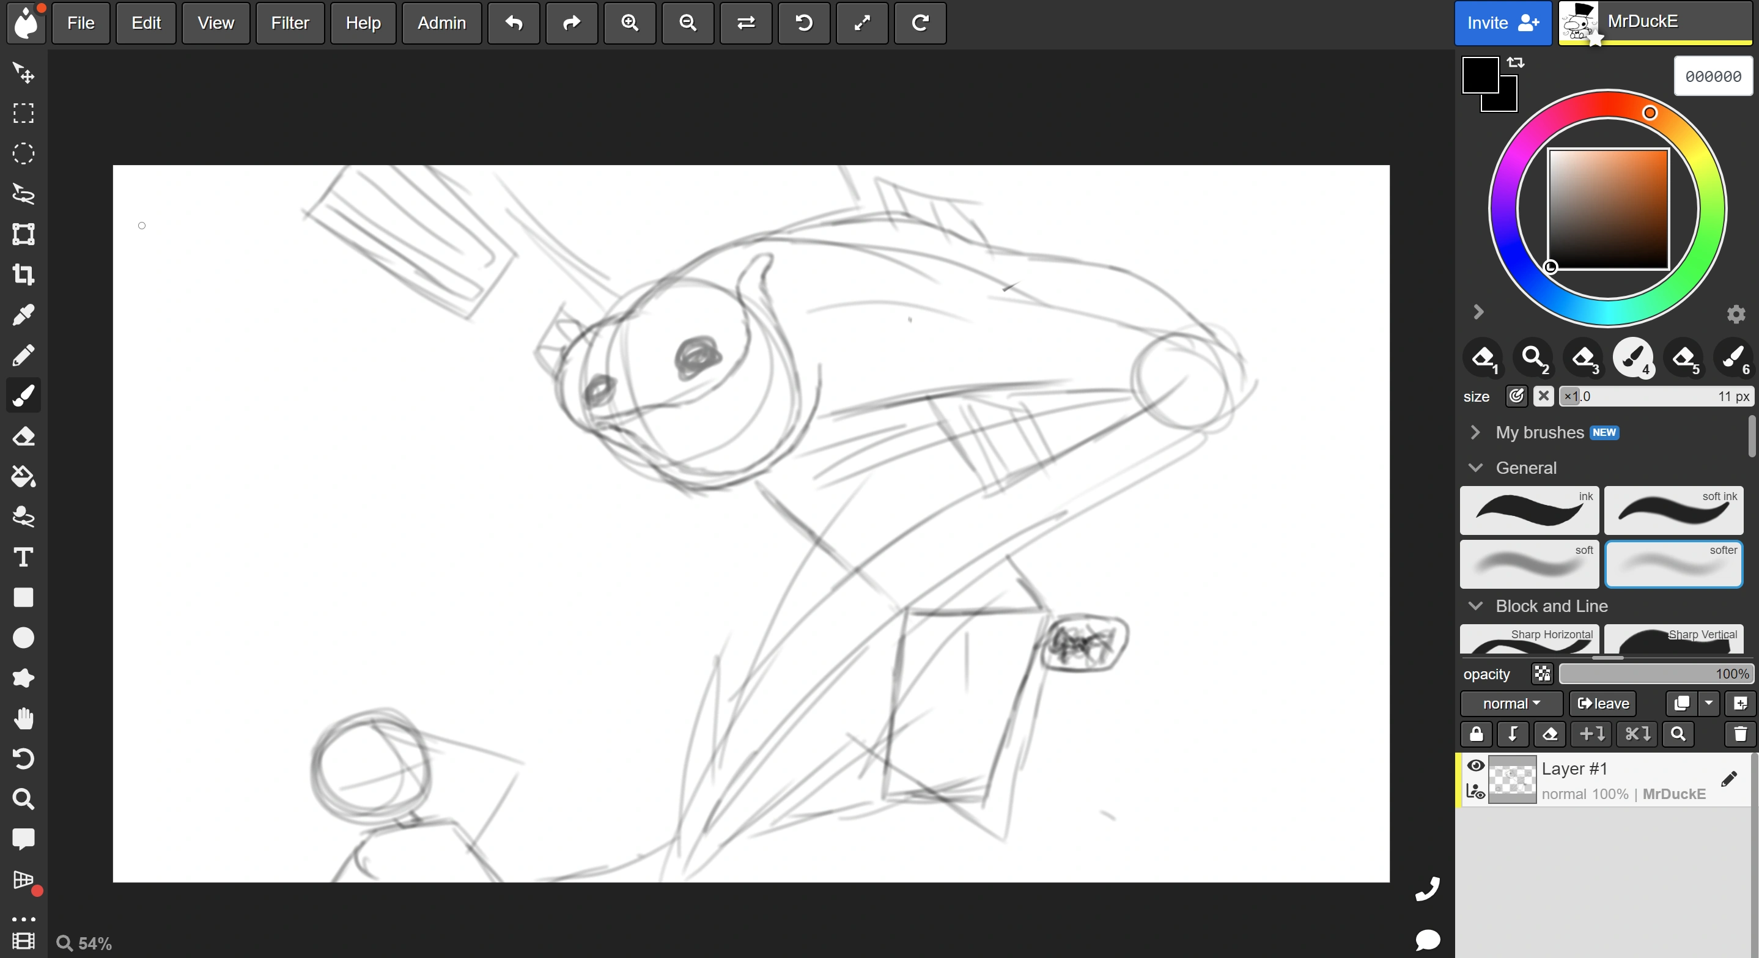
Task: Pick a hue on the color wheel
Action: [x=1650, y=112]
